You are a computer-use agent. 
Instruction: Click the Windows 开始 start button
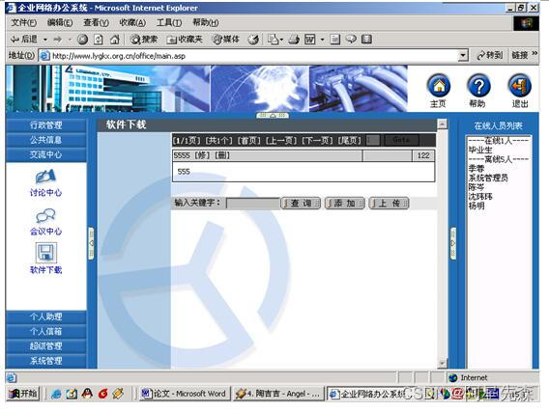(x=23, y=394)
